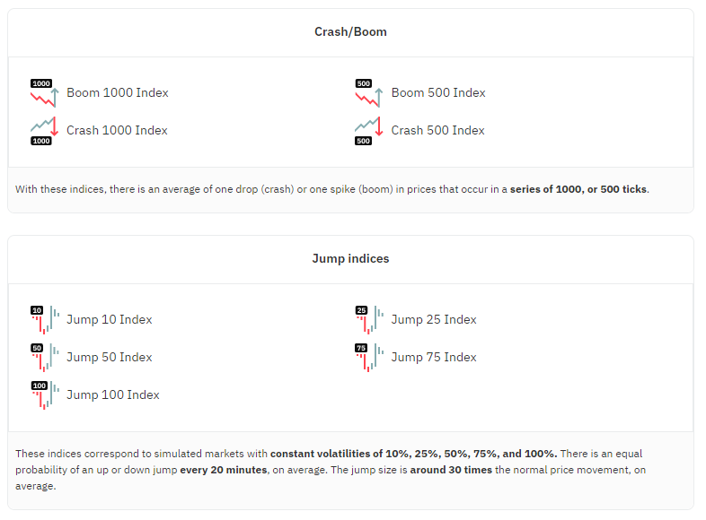Click the Crash 500 Index icon
706x520 pixels.
click(x=369, y=131)
